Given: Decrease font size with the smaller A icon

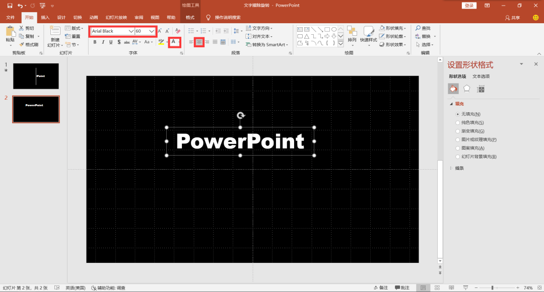Looking at the screenshot, I should [167, 31].
